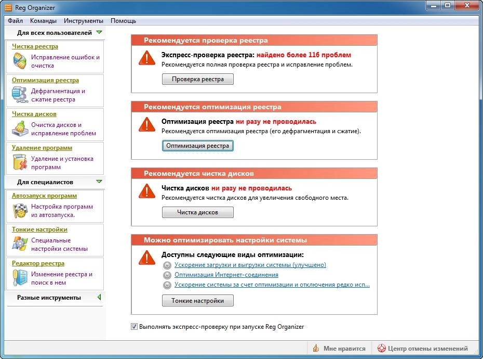483x359 pixels.
Task: Maximize the Reg Organizer window
Action: coord(448,6)
